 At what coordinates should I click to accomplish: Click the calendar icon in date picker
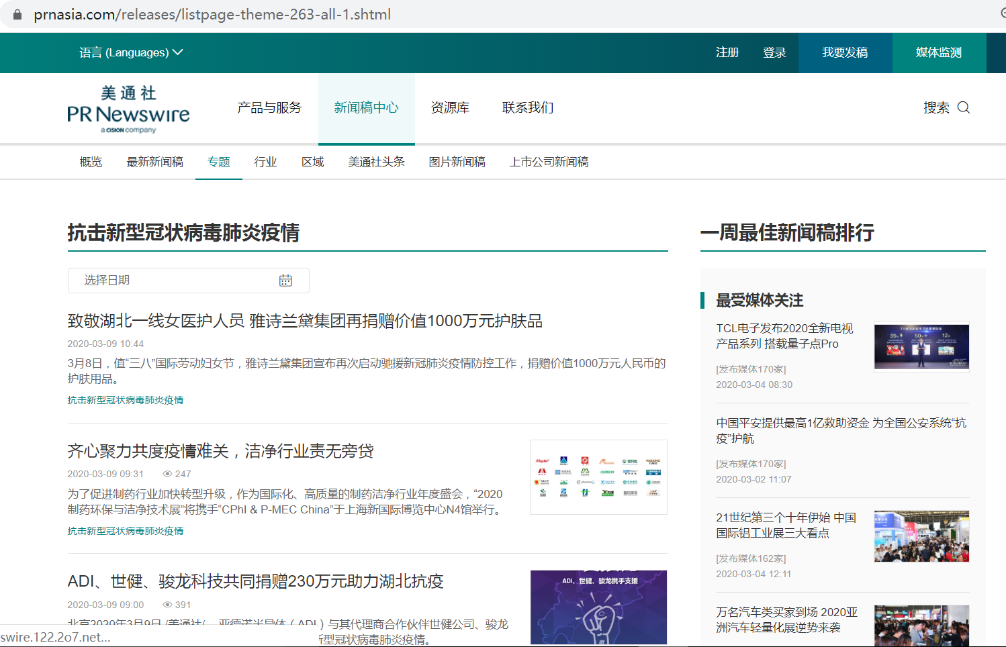point(285,281)
